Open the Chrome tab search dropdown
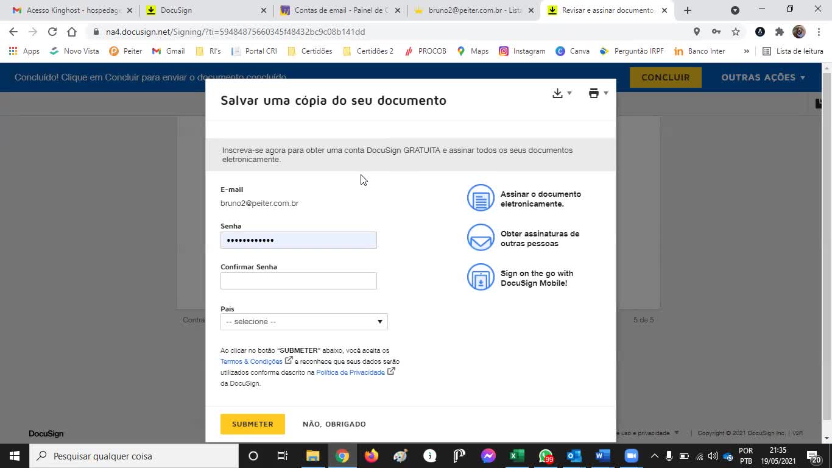832x468 pixels. click(735, 10)
